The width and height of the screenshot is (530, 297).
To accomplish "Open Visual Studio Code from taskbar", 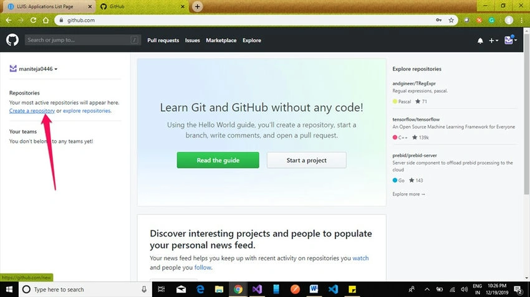I will coord(333,290).
